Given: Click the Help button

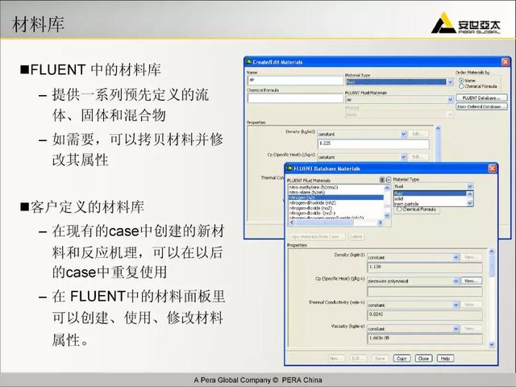Looking at the screenshot, I should tap(445, 358).
